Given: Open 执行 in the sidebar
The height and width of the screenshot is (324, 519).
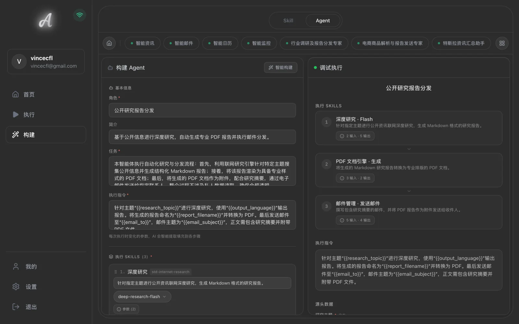Looking at the screenshot, I should [46, 114].
